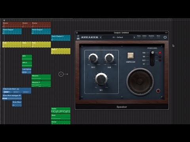Click the MID speaker model label
The width and height of the screenshot is (190, 142).
[144, 56]
